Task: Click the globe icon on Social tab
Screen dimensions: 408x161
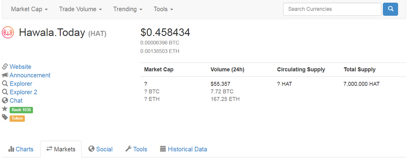Action: pyautogui.click(x=91, y=149)
